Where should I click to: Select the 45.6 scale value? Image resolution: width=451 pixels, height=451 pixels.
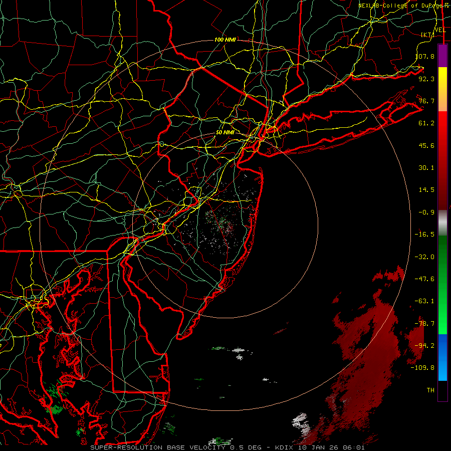[x=426, y=145]
